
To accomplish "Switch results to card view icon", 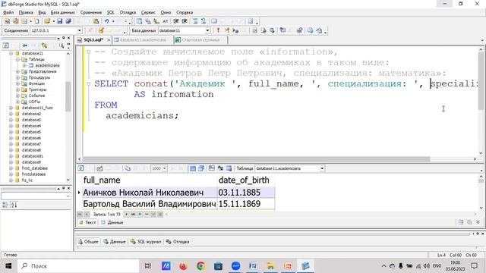I will click(201, 168).
